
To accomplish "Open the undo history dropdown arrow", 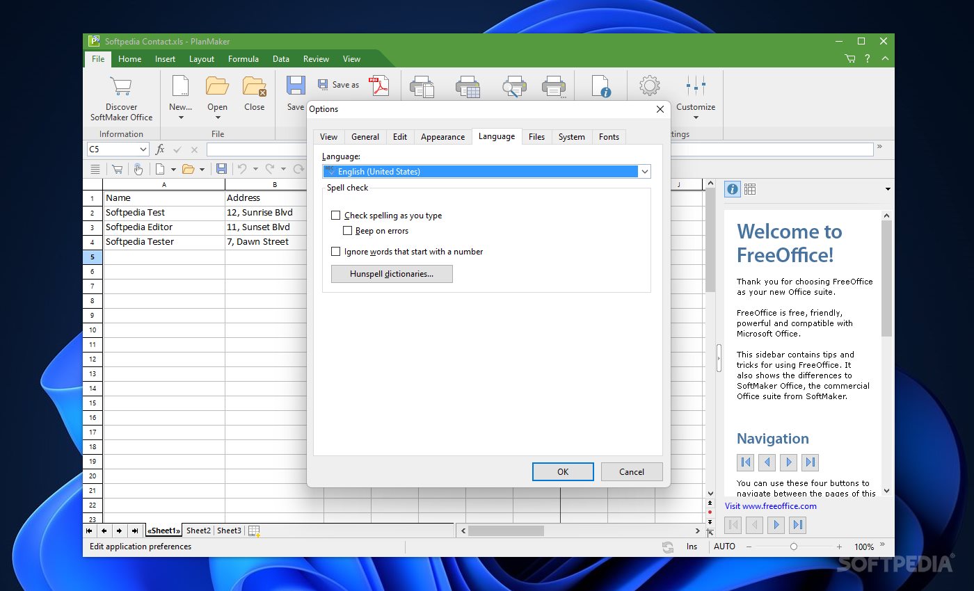I will [x=255, y=169].
